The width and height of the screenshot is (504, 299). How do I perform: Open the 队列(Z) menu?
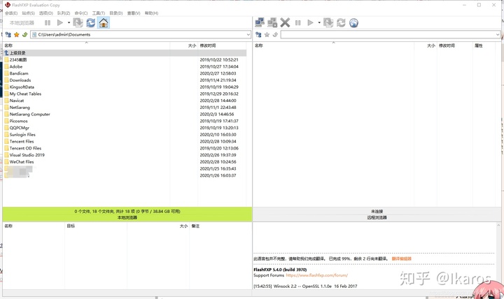point(64,13)
